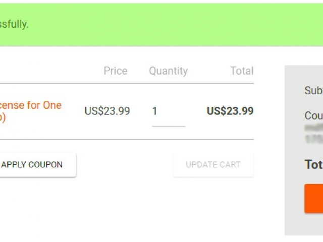323x242 pixels.
Task: Click the UPDATE CART button
Action: 213,165
